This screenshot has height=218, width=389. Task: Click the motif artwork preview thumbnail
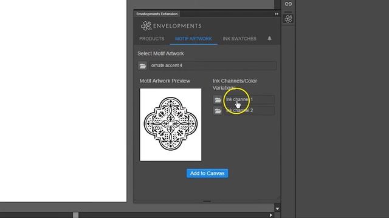pos(171,125)
